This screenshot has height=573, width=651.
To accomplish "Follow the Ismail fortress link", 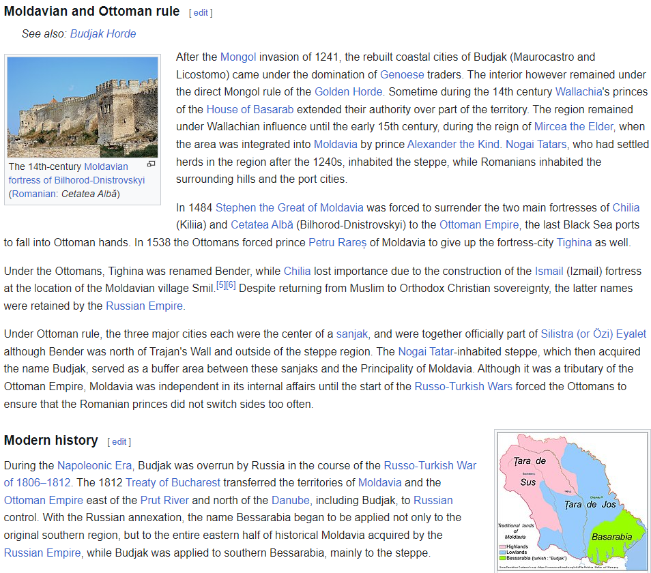I will coord(549,271).
